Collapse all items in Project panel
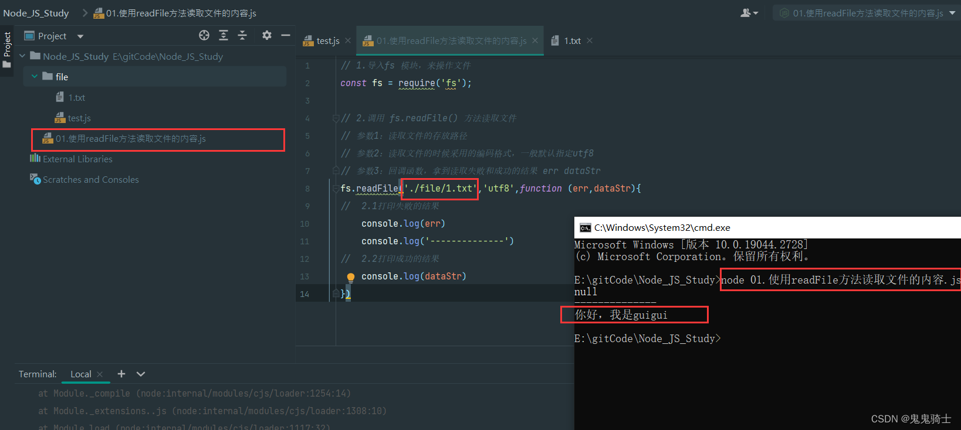The height and width of the screenshot is (430, 961). click(x=242, y=36)
